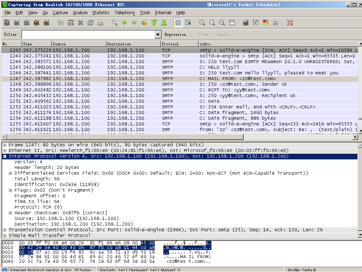Open the Filter history dropdown arrow
The image size is (362, 272).
coord(158,35)
